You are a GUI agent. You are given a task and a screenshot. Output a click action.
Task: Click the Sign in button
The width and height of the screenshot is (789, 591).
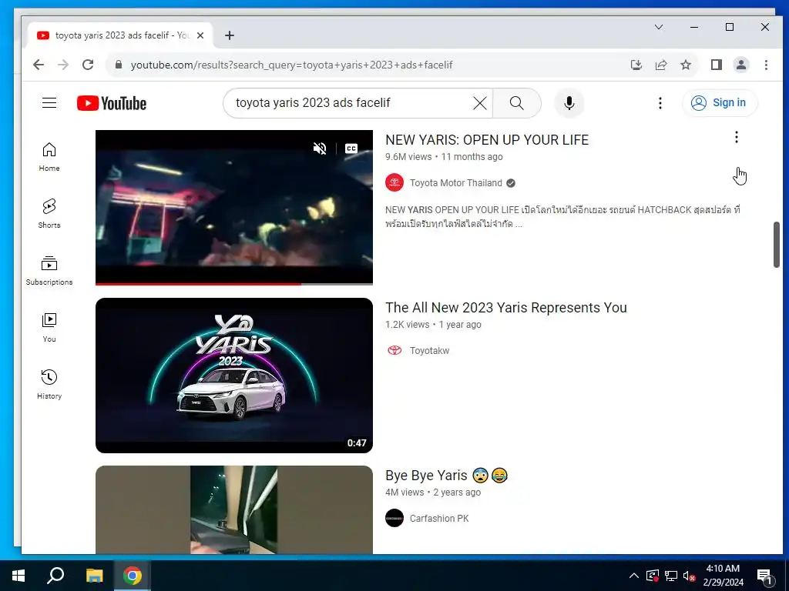pos(720,103)
